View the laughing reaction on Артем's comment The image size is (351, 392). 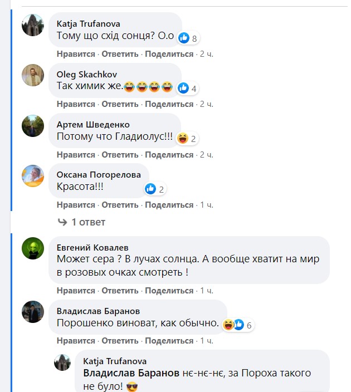pos(187,139)
